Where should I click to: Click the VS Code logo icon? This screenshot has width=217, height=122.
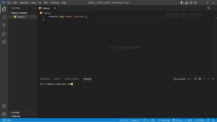pyautogui.click(x=3, y=3)
